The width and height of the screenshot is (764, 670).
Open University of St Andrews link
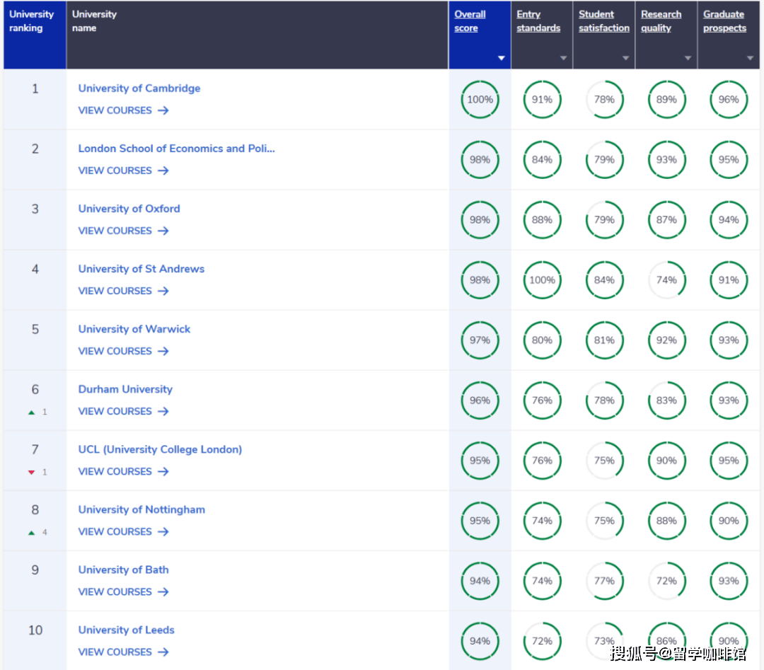pyautogui.click(x=141, y=269)
